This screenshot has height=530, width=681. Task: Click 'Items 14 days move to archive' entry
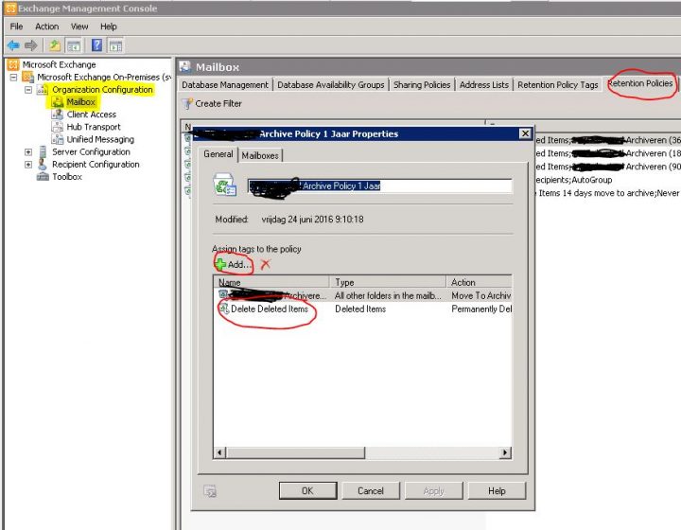608,193
